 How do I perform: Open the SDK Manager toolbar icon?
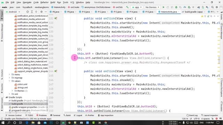click(x=207, y=7)
